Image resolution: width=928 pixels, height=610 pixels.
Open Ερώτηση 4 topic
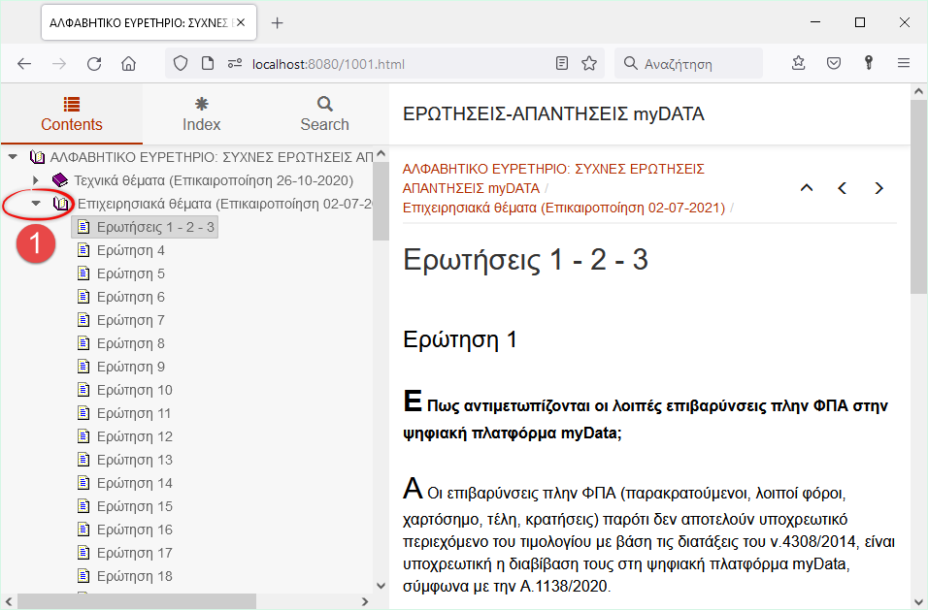coord(131,250)
